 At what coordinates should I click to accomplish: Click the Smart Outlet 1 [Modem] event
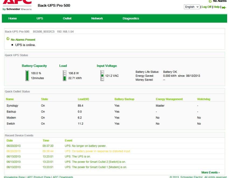(96, 167)
